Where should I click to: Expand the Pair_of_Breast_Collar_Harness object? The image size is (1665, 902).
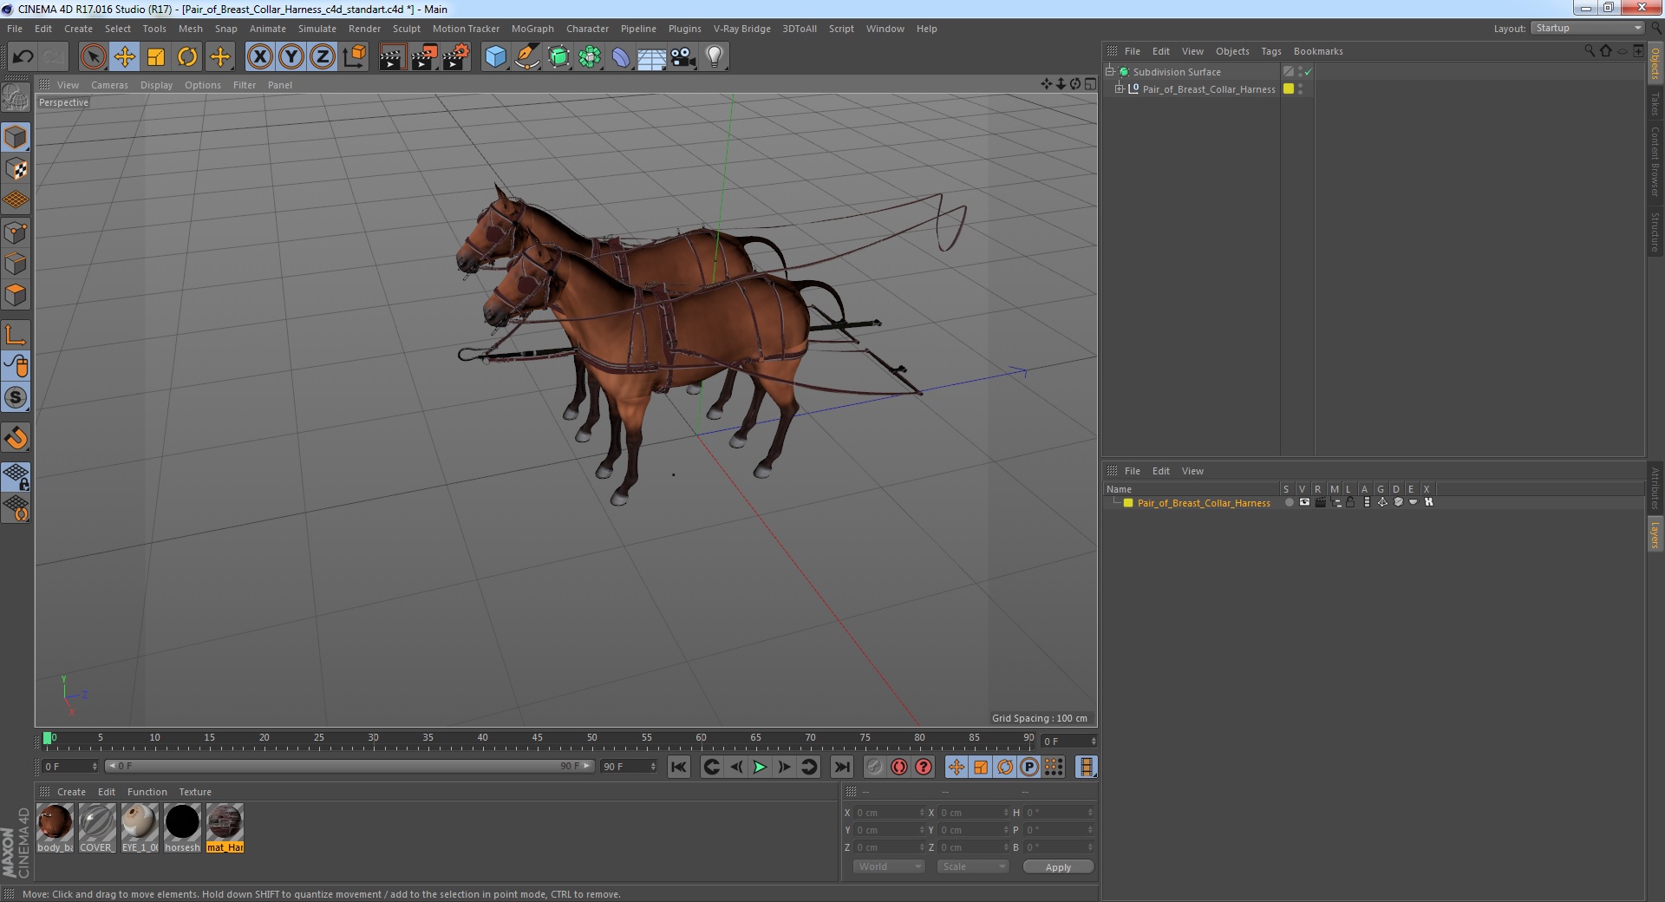[1119, 89]
